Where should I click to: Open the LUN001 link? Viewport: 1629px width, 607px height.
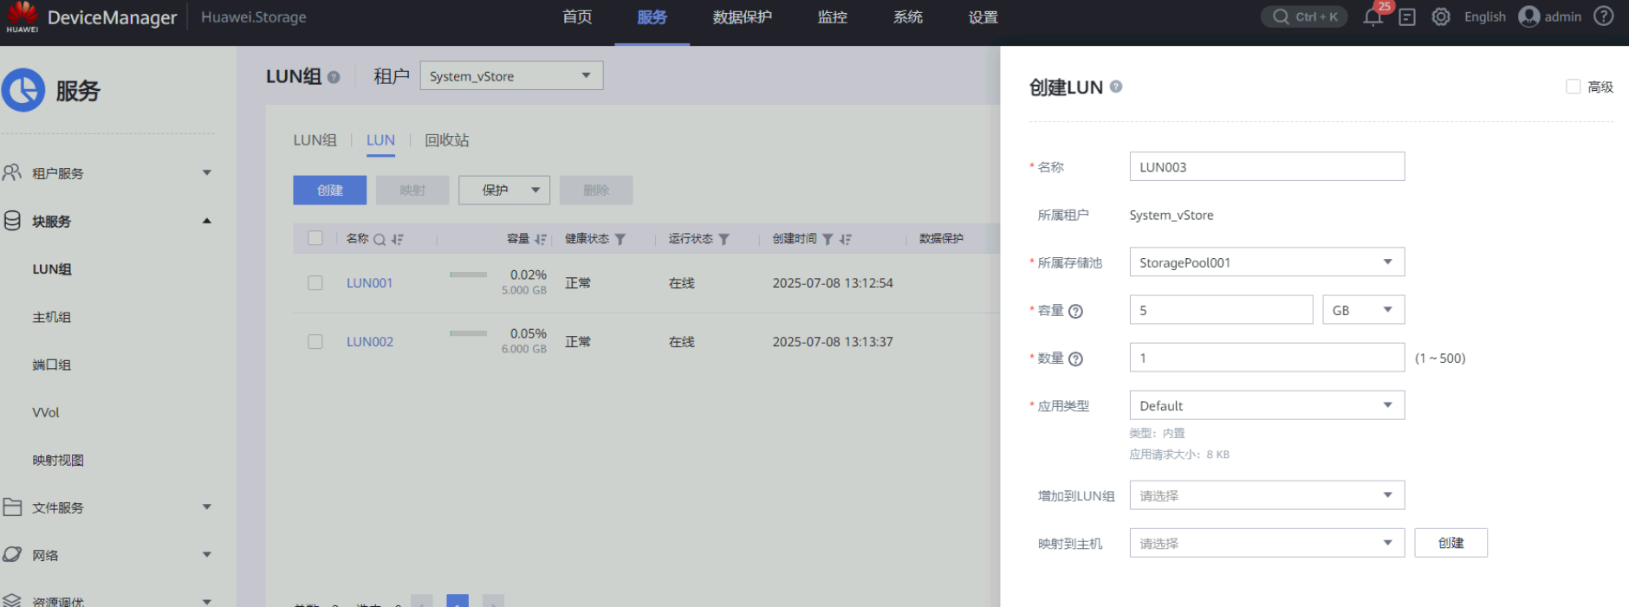click(x=370, y=283)
